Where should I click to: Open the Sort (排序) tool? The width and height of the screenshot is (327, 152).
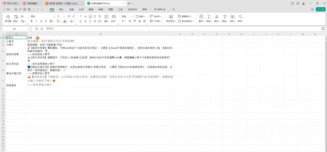pyautogui.click(x=217, y=17)
